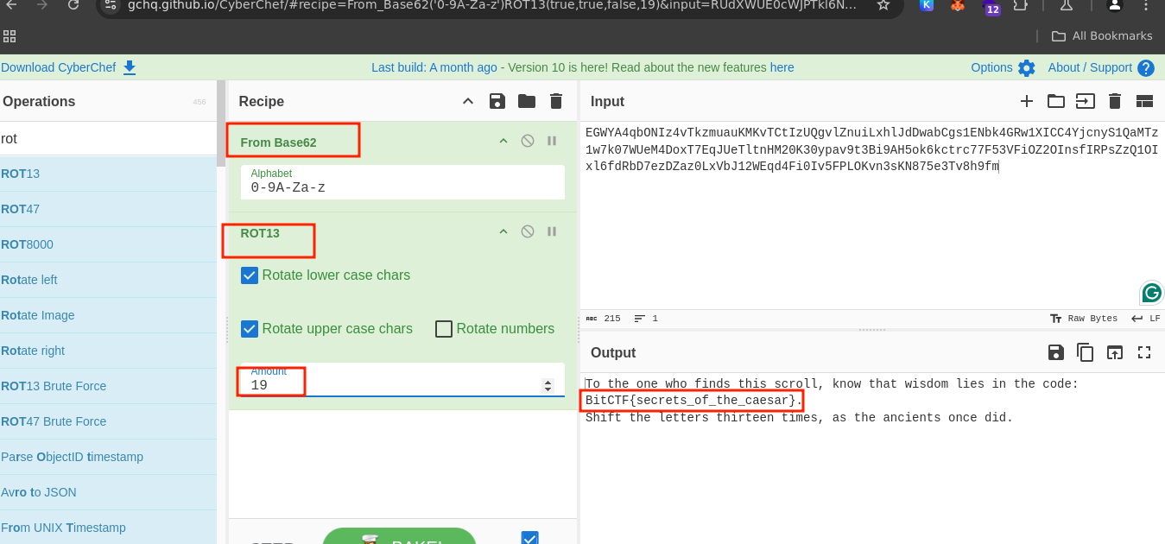Screen dimensions: 1165x544
Task: Open the browser Extensions puzzle icon
Action: pos(1021,5)
